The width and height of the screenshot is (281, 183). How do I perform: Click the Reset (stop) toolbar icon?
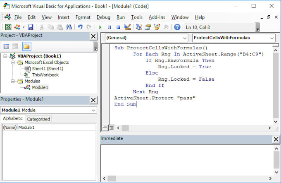coord(118,27)
